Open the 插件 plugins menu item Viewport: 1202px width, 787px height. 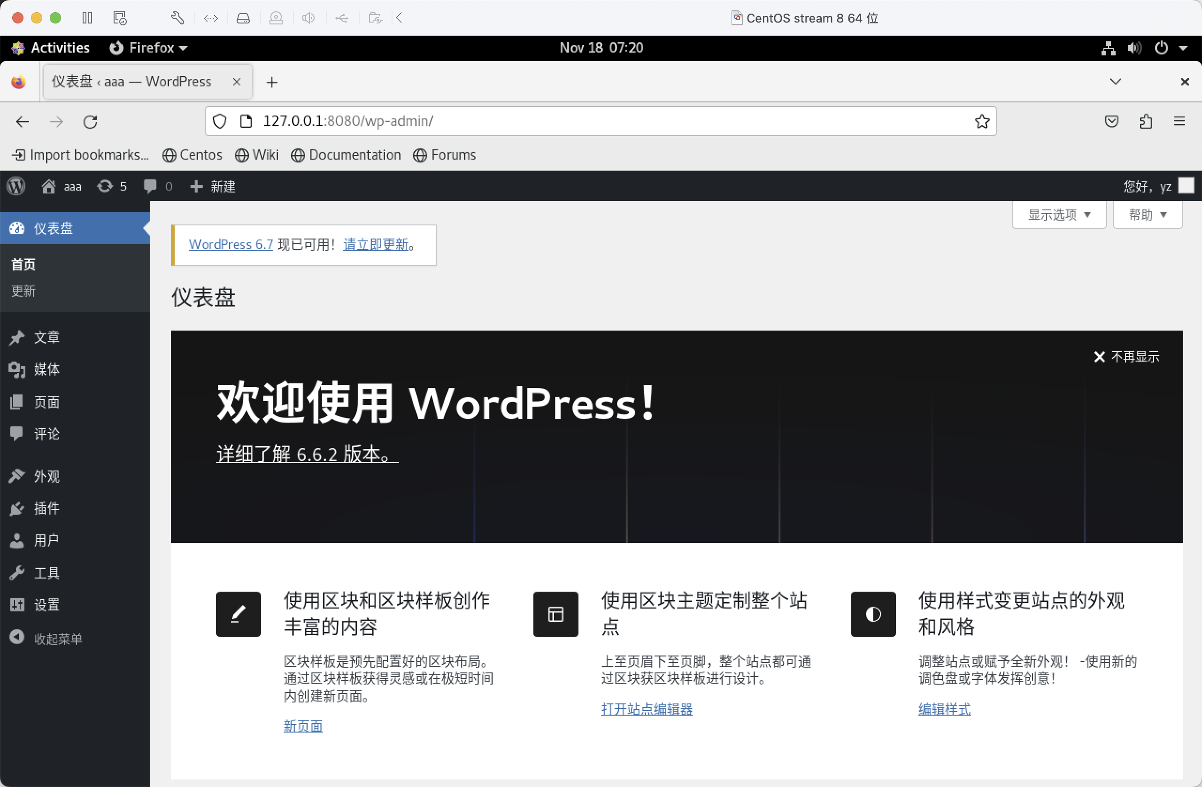(x=46, y=508)
